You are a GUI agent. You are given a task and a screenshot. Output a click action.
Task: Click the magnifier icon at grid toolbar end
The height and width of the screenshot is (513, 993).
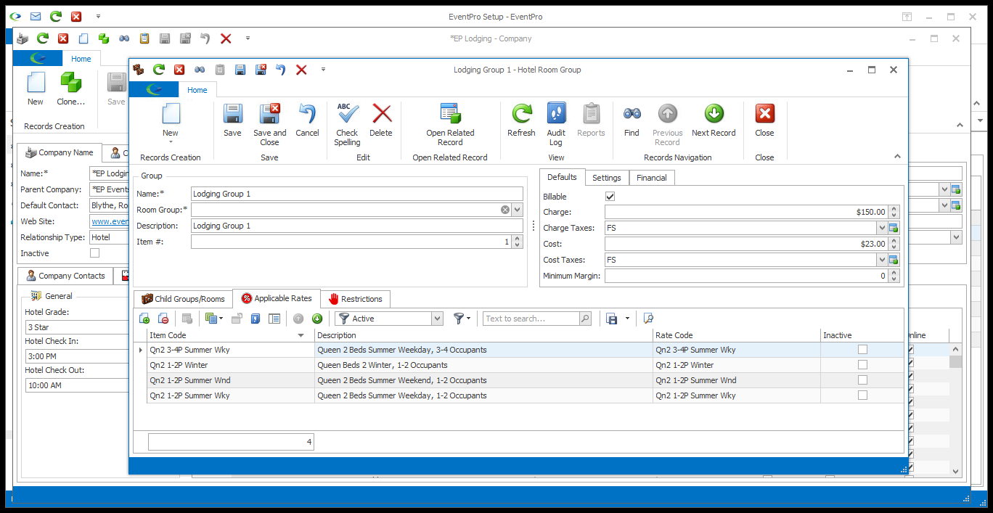(x=649, y=319)
